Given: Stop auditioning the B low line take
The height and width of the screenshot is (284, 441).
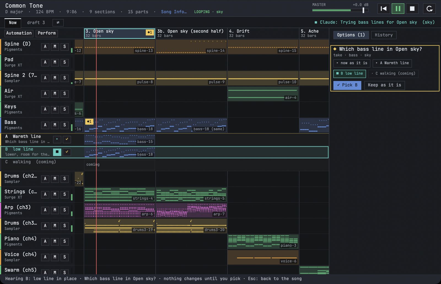Looking at the screenshot, I should 57,152.
